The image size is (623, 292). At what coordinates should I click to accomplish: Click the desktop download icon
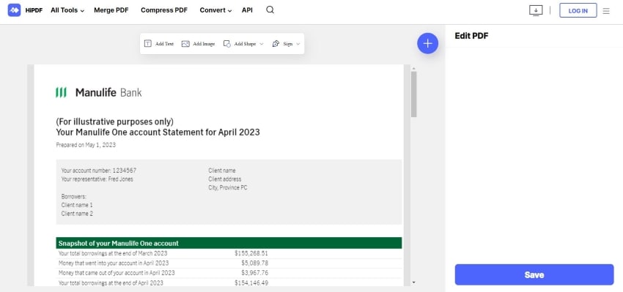pyautogui.click(x=536, y=11)
